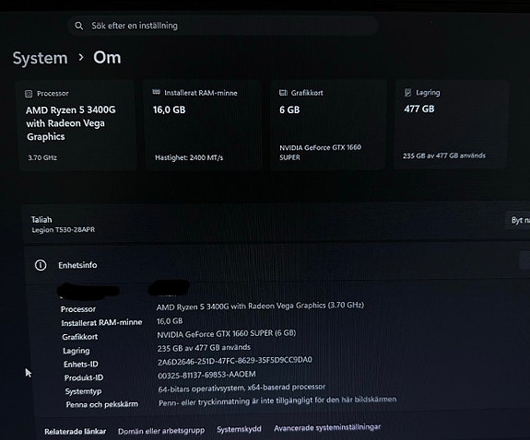Open the Lagring 477 GB card
Screen dimensions: 530x440
452,123
